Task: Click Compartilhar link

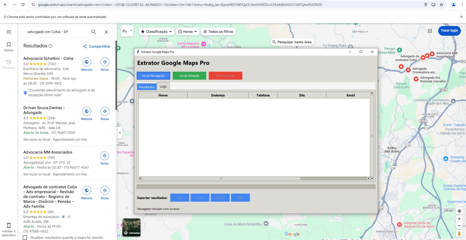Action: [x=97, y=46]
